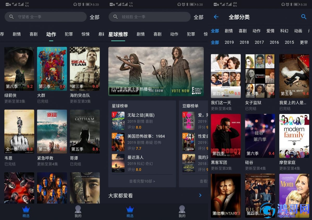Tap the 大家都爱看 heading

pos(120,195)
